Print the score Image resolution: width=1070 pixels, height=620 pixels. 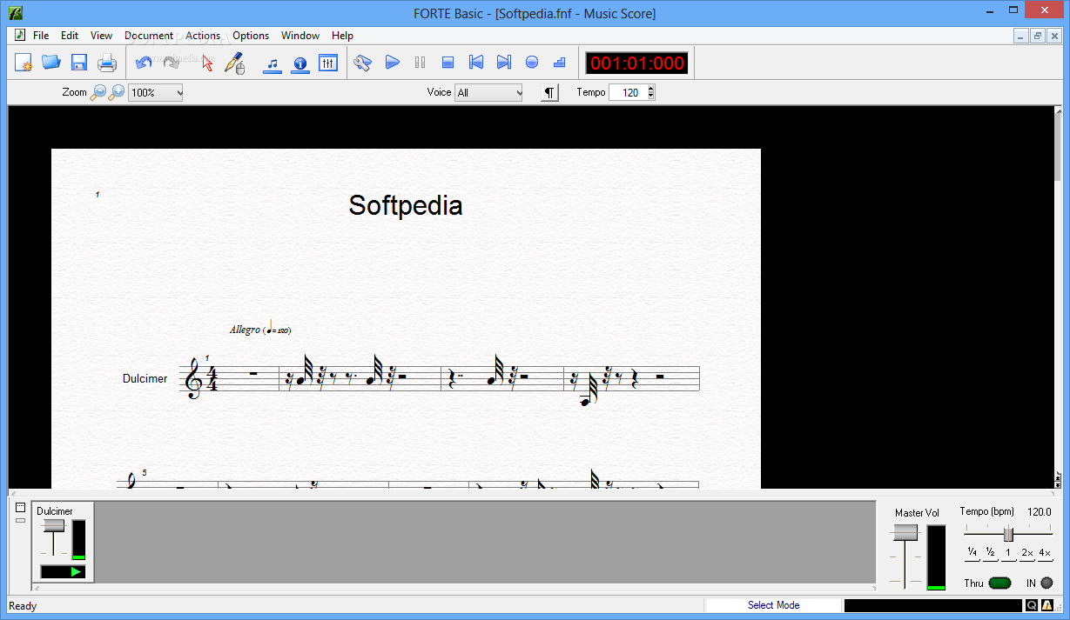107,63
